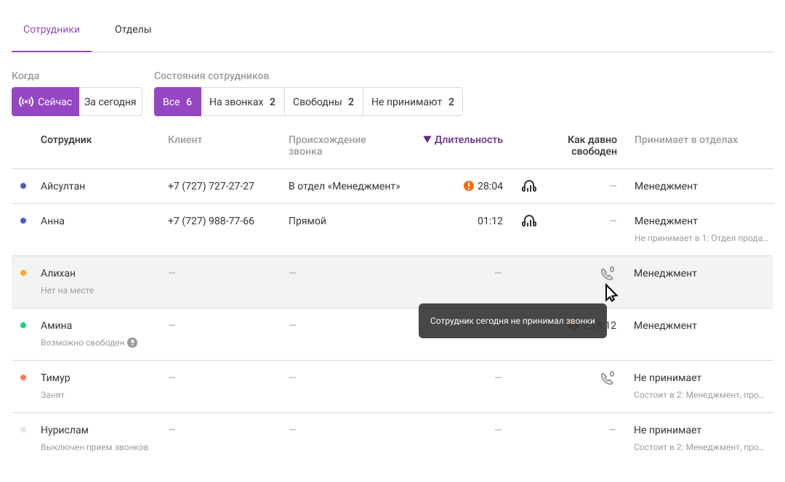Screen dimensions: 785x482
Task: Click blue status dot beside Айсултан
Action: [x=23, y=187]
